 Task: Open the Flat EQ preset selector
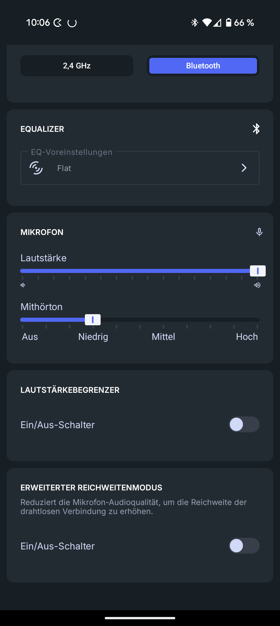[140, 168]
